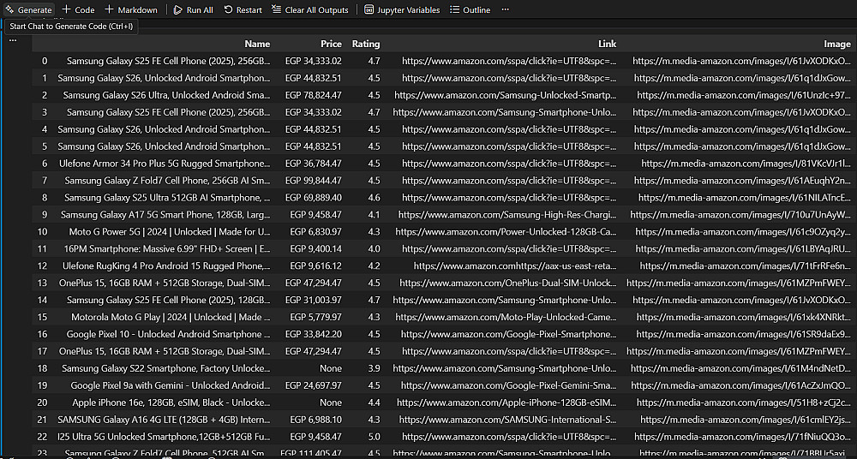Open the cell output ellipsis menu
857x459 pixels.
[x=13, y=40]
